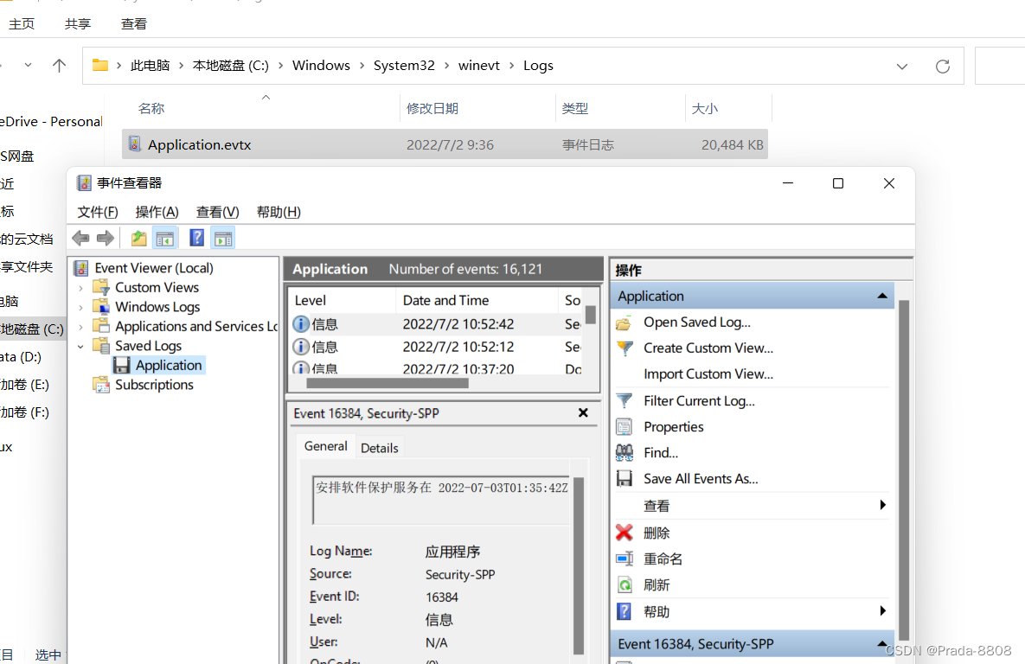
Task: Select 本地磁盘 (C:) in Explorer sidebar
Action: coord(32,329)
